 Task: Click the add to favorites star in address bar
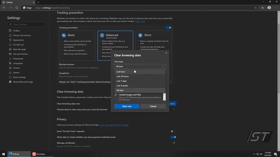[x=255, y=8]
